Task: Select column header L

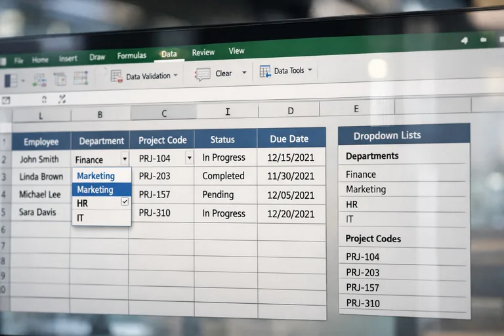Action: [41, 116]
